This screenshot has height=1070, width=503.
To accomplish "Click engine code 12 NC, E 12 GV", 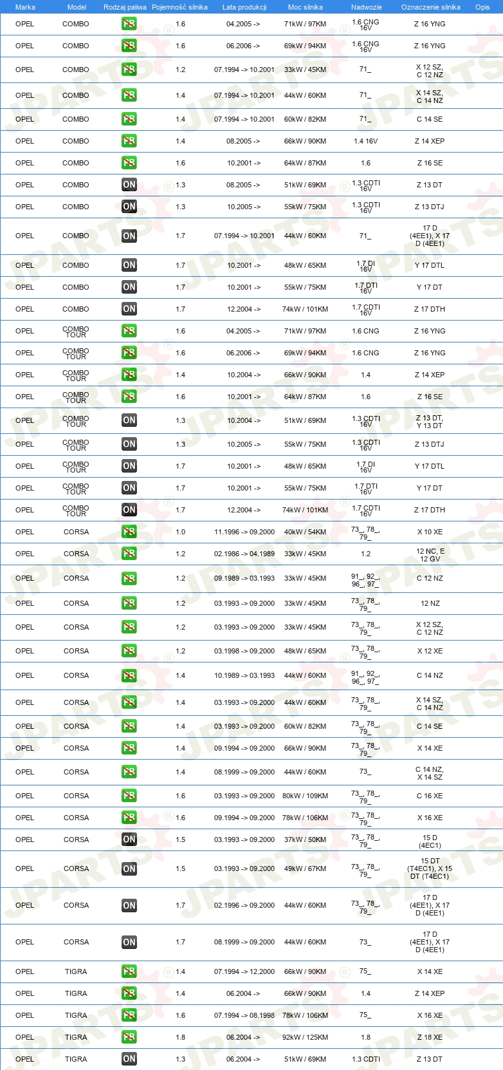I will [x=430, y=555].
